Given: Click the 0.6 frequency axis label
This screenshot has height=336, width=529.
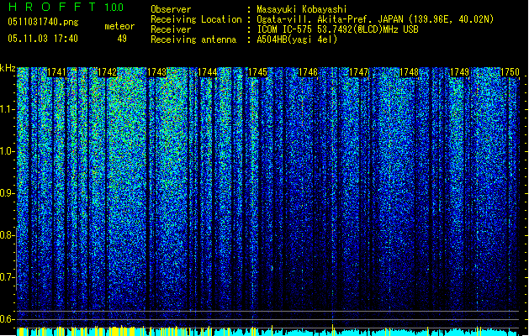Looking at the screenshot, I should point(7,319).
